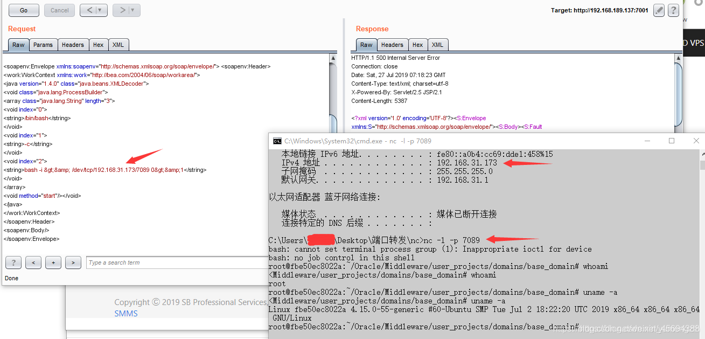Click the previous match '<' search button

pos(33,262)
